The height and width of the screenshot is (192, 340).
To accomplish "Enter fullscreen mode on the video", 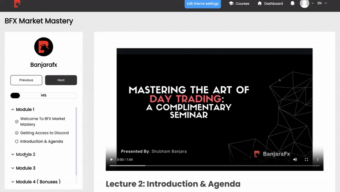I will tap(306, 159).
